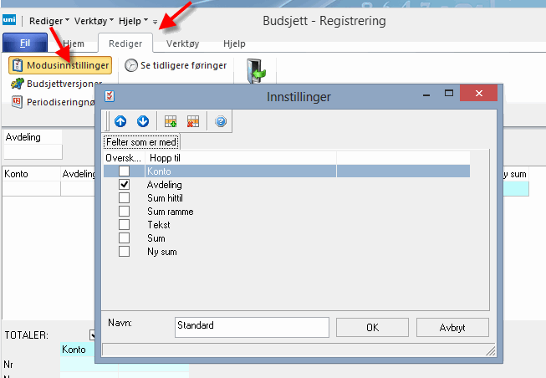Enable the Sum hittil checkbox
The width and height of the screenshot is (546, 378).
click(x=125, y=198)
